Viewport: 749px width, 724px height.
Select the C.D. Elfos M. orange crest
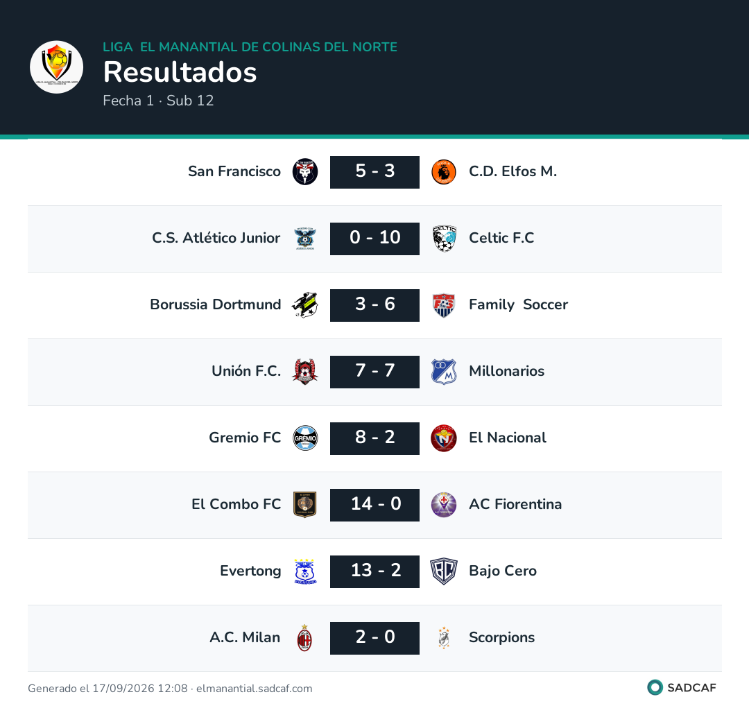[x=444, y=171]
